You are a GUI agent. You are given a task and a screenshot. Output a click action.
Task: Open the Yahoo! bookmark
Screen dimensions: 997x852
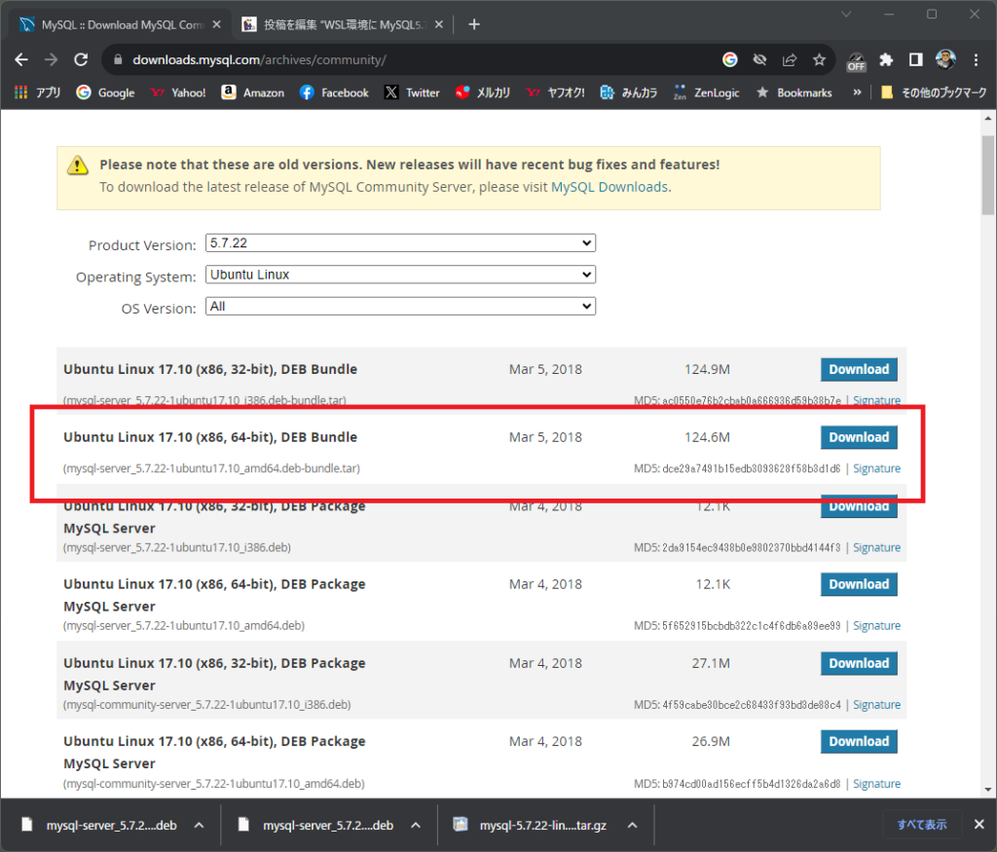(x=178, y=93)
